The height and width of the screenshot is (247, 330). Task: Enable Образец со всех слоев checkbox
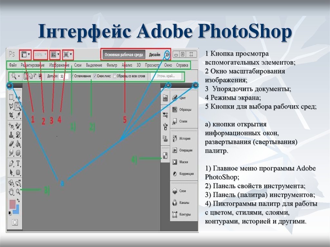tap(115, 76)
